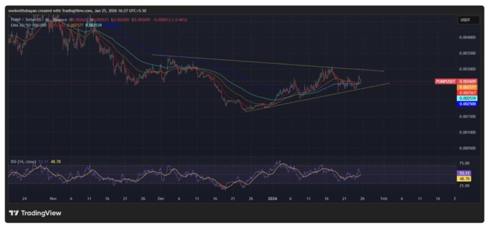Click the EMA 20/50/100/200 indicator legend
This screenshot has width=489, height=226.
[x=29, y=24]
